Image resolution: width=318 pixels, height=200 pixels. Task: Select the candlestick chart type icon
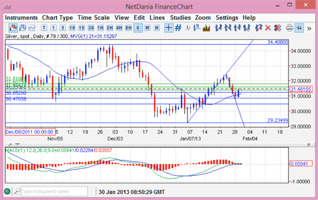[13, 27]
